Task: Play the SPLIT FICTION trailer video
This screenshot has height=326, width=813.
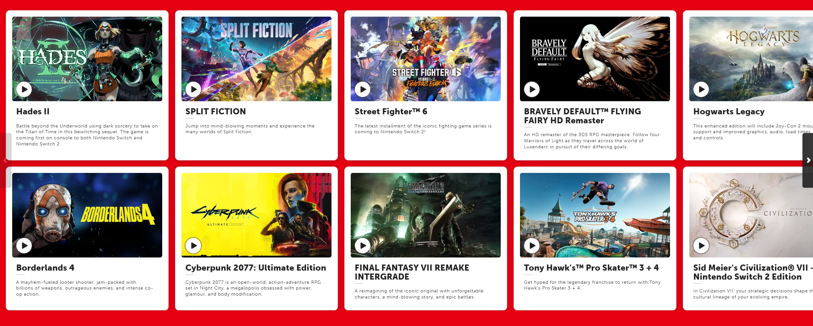Action: coord(193,89)
